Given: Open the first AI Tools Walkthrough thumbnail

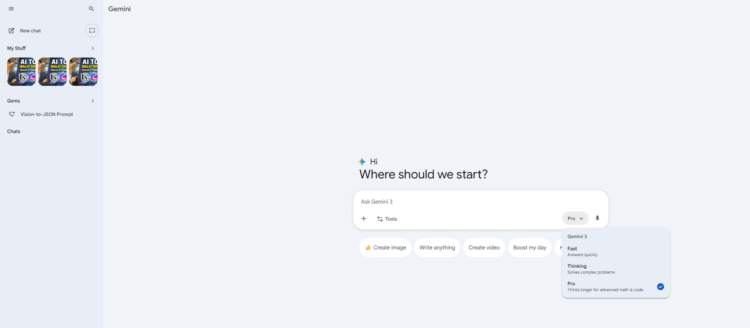Looking at the screenshot, I should click(x=21, y=71).
